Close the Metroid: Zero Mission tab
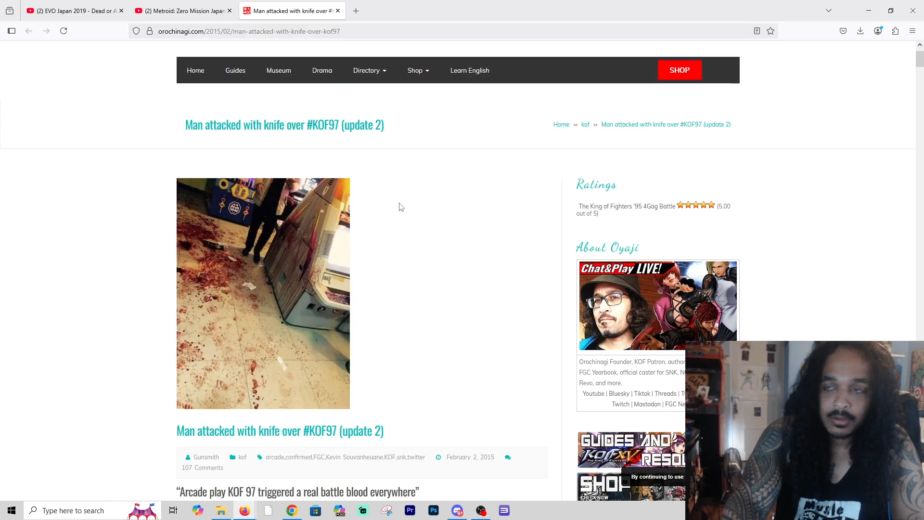This screenshot has height=520, width=924. 230,11
